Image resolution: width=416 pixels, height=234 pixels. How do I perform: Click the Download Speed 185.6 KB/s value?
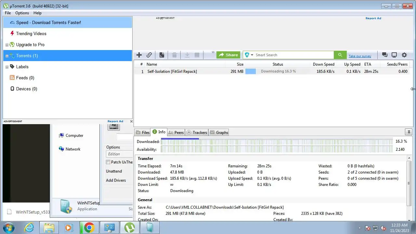click(193, 178)
